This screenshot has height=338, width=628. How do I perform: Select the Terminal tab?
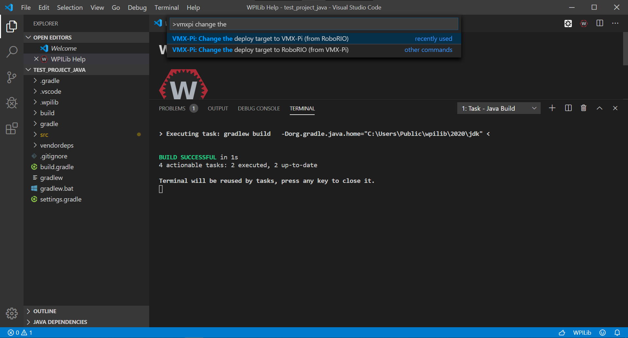302,108
